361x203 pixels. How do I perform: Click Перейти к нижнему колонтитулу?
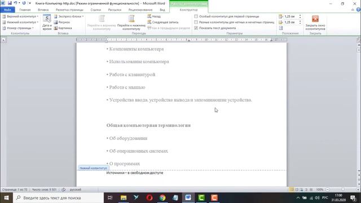tap(131, 23)
